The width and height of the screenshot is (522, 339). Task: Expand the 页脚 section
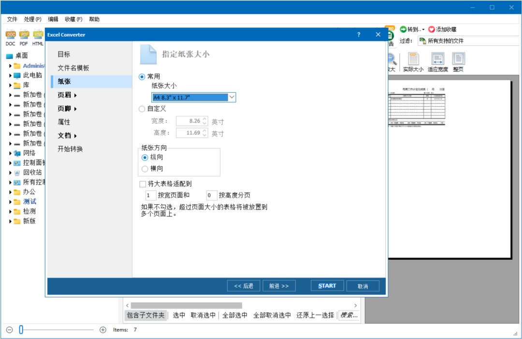pos(75,109)
